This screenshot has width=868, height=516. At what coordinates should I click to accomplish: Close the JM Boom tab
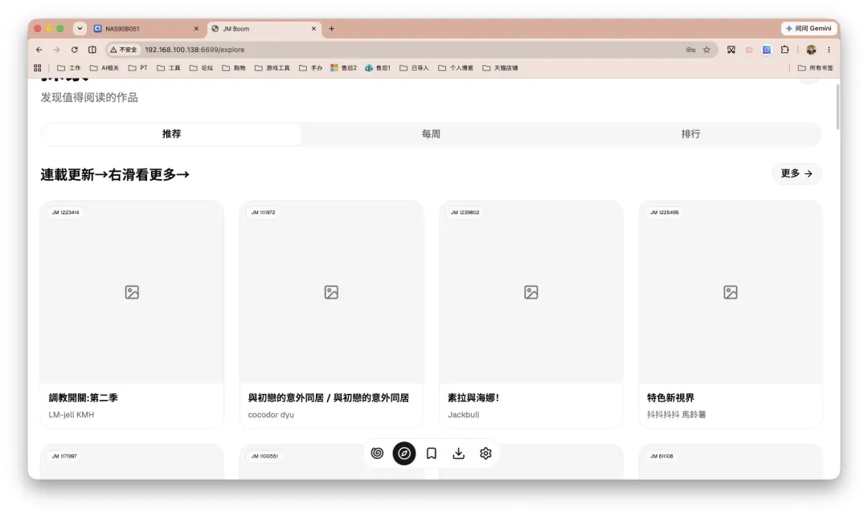[314, 29]
